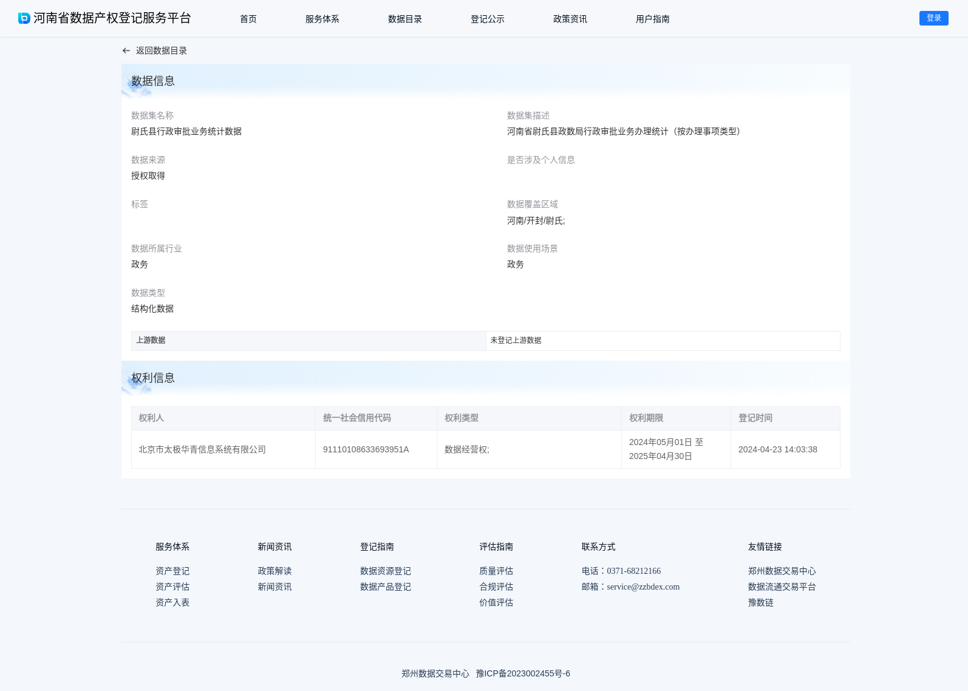
Task: Click usage scenario value 政务 under 数据使用场景
Action: [x=516, y=264]
